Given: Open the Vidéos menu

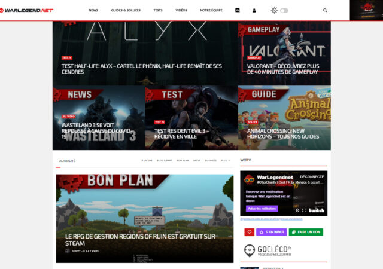Looking at the screenshot, I should coord(181,10).
